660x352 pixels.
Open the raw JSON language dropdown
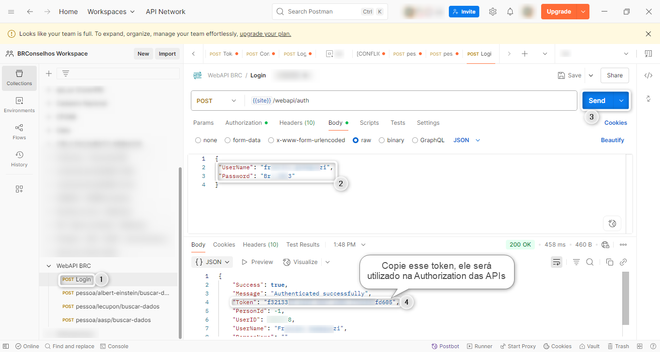(x=467, y=140)
